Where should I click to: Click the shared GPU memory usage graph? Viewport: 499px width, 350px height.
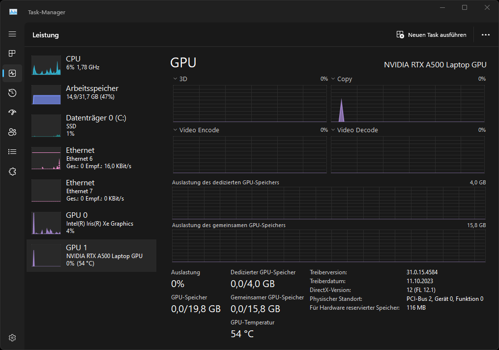point(329,246)
